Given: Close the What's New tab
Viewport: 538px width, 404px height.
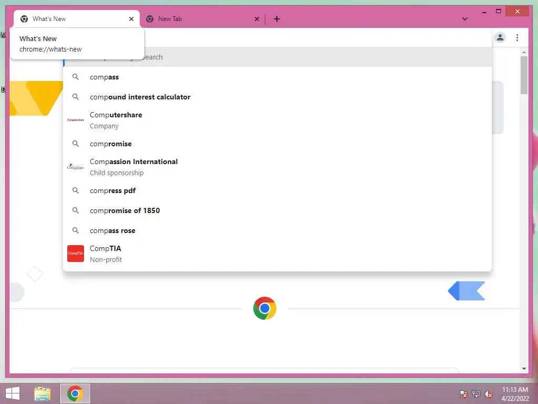Looking at the screenshot, I should tap(131, 19).
